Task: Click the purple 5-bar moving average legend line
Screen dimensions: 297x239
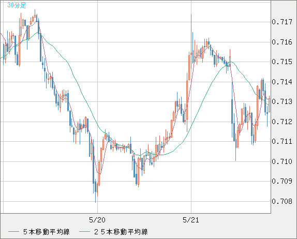Action: click(x=13, y=232)
